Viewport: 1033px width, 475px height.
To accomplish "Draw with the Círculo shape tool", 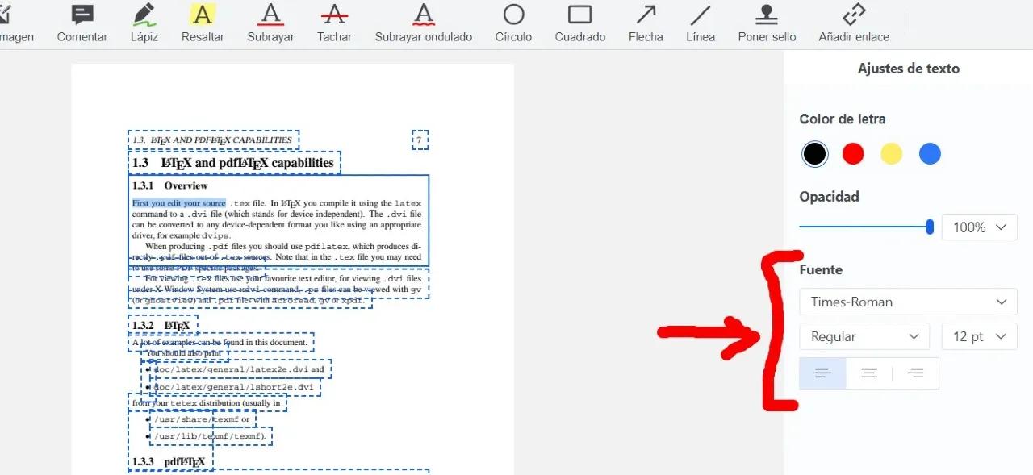I will pos(513,23).
